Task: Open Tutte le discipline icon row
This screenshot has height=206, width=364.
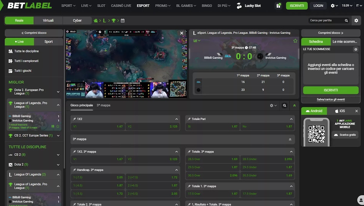Action: [34, 51]
